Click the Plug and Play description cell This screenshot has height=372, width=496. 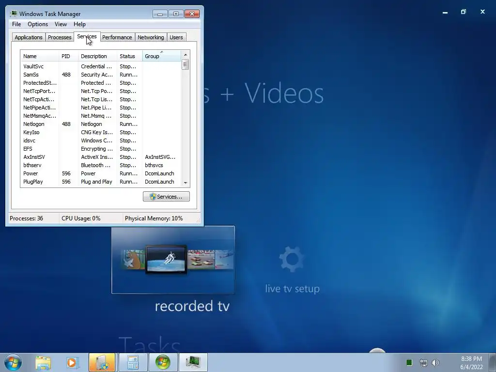96,182
